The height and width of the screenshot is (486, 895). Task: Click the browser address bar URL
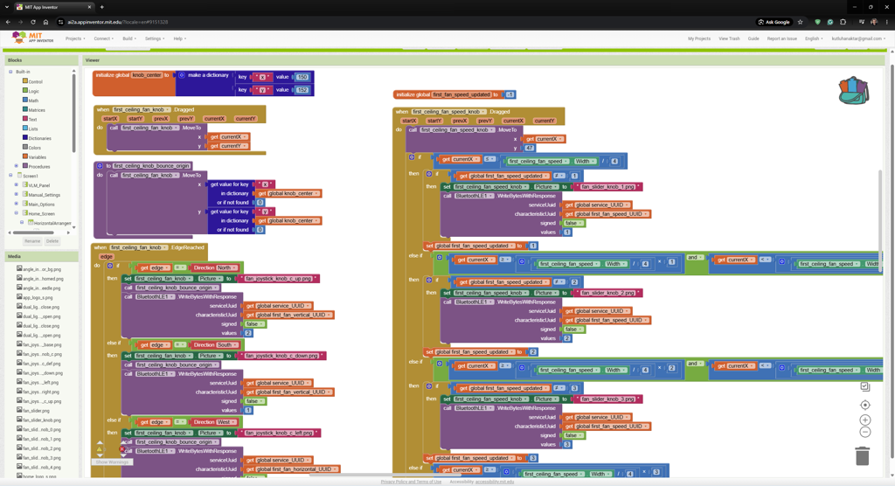click(118, 22)
